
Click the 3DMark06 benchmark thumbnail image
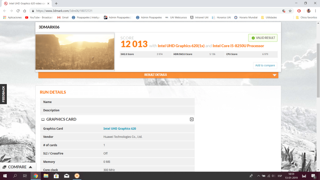pyautogui.click(x=75, y=52)
